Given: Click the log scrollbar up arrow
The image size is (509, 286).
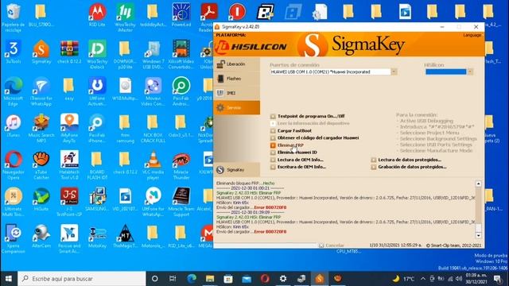Looking at the screenshot, I should [478, 184].
